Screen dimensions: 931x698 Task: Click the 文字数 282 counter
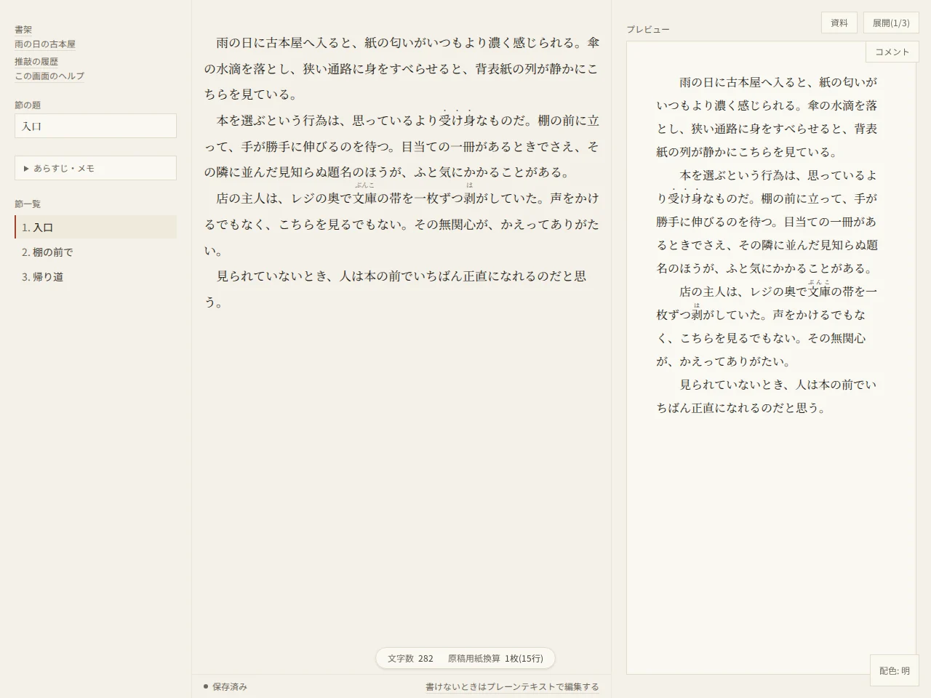[x=410, y=659]
